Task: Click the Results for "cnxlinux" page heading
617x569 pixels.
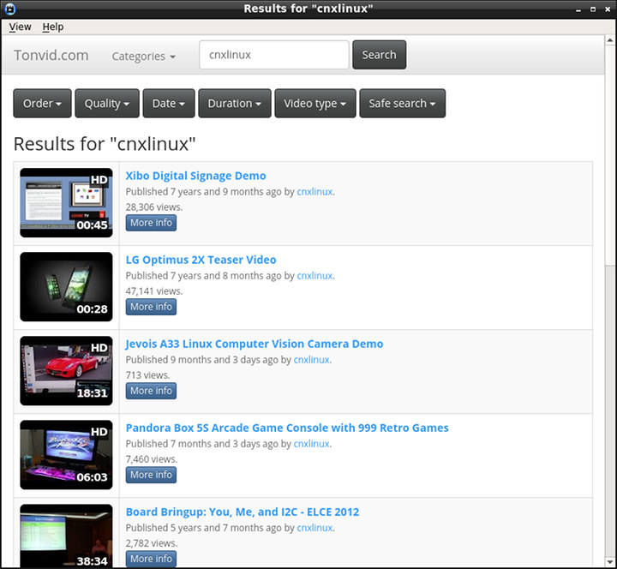Action: pyautogui.click(x=105, y=144)
